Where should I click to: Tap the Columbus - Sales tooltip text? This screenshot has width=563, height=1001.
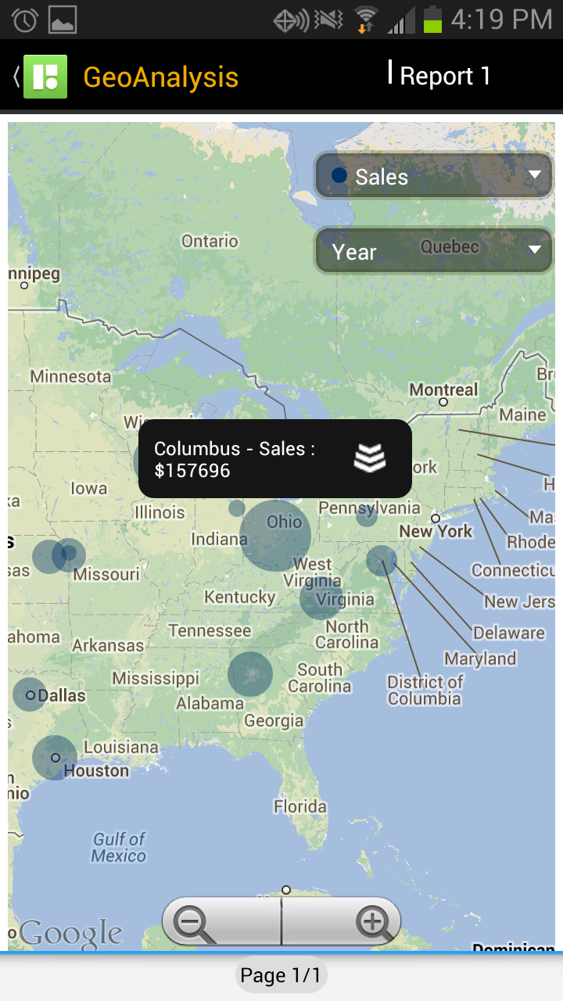click(235, 459)
